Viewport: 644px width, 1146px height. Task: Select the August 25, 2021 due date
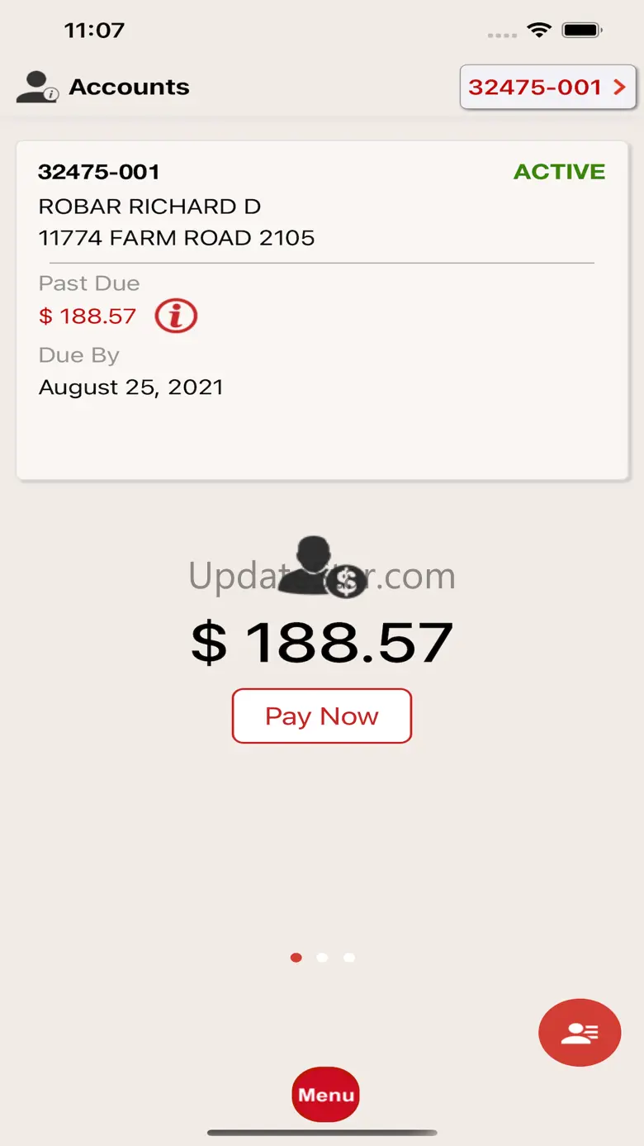(131, 388)
